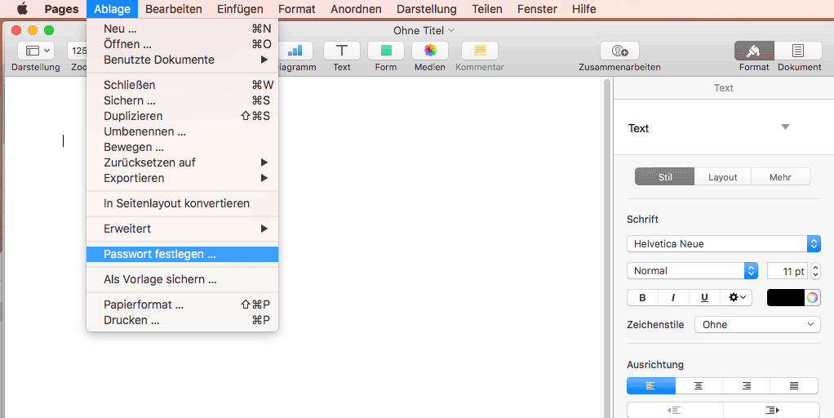The height and width of the screenshot is (418, 834).
Task: Open the Zusammenarbeiten collaboration button
Action: tap(619, 51)
